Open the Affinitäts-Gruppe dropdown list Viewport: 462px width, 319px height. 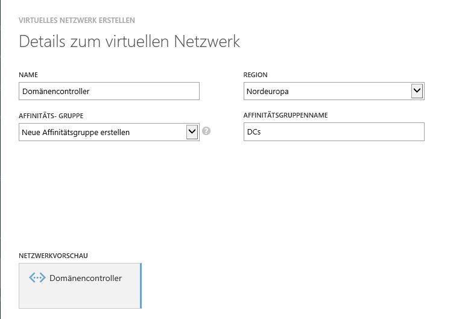[x=109, y=132]
